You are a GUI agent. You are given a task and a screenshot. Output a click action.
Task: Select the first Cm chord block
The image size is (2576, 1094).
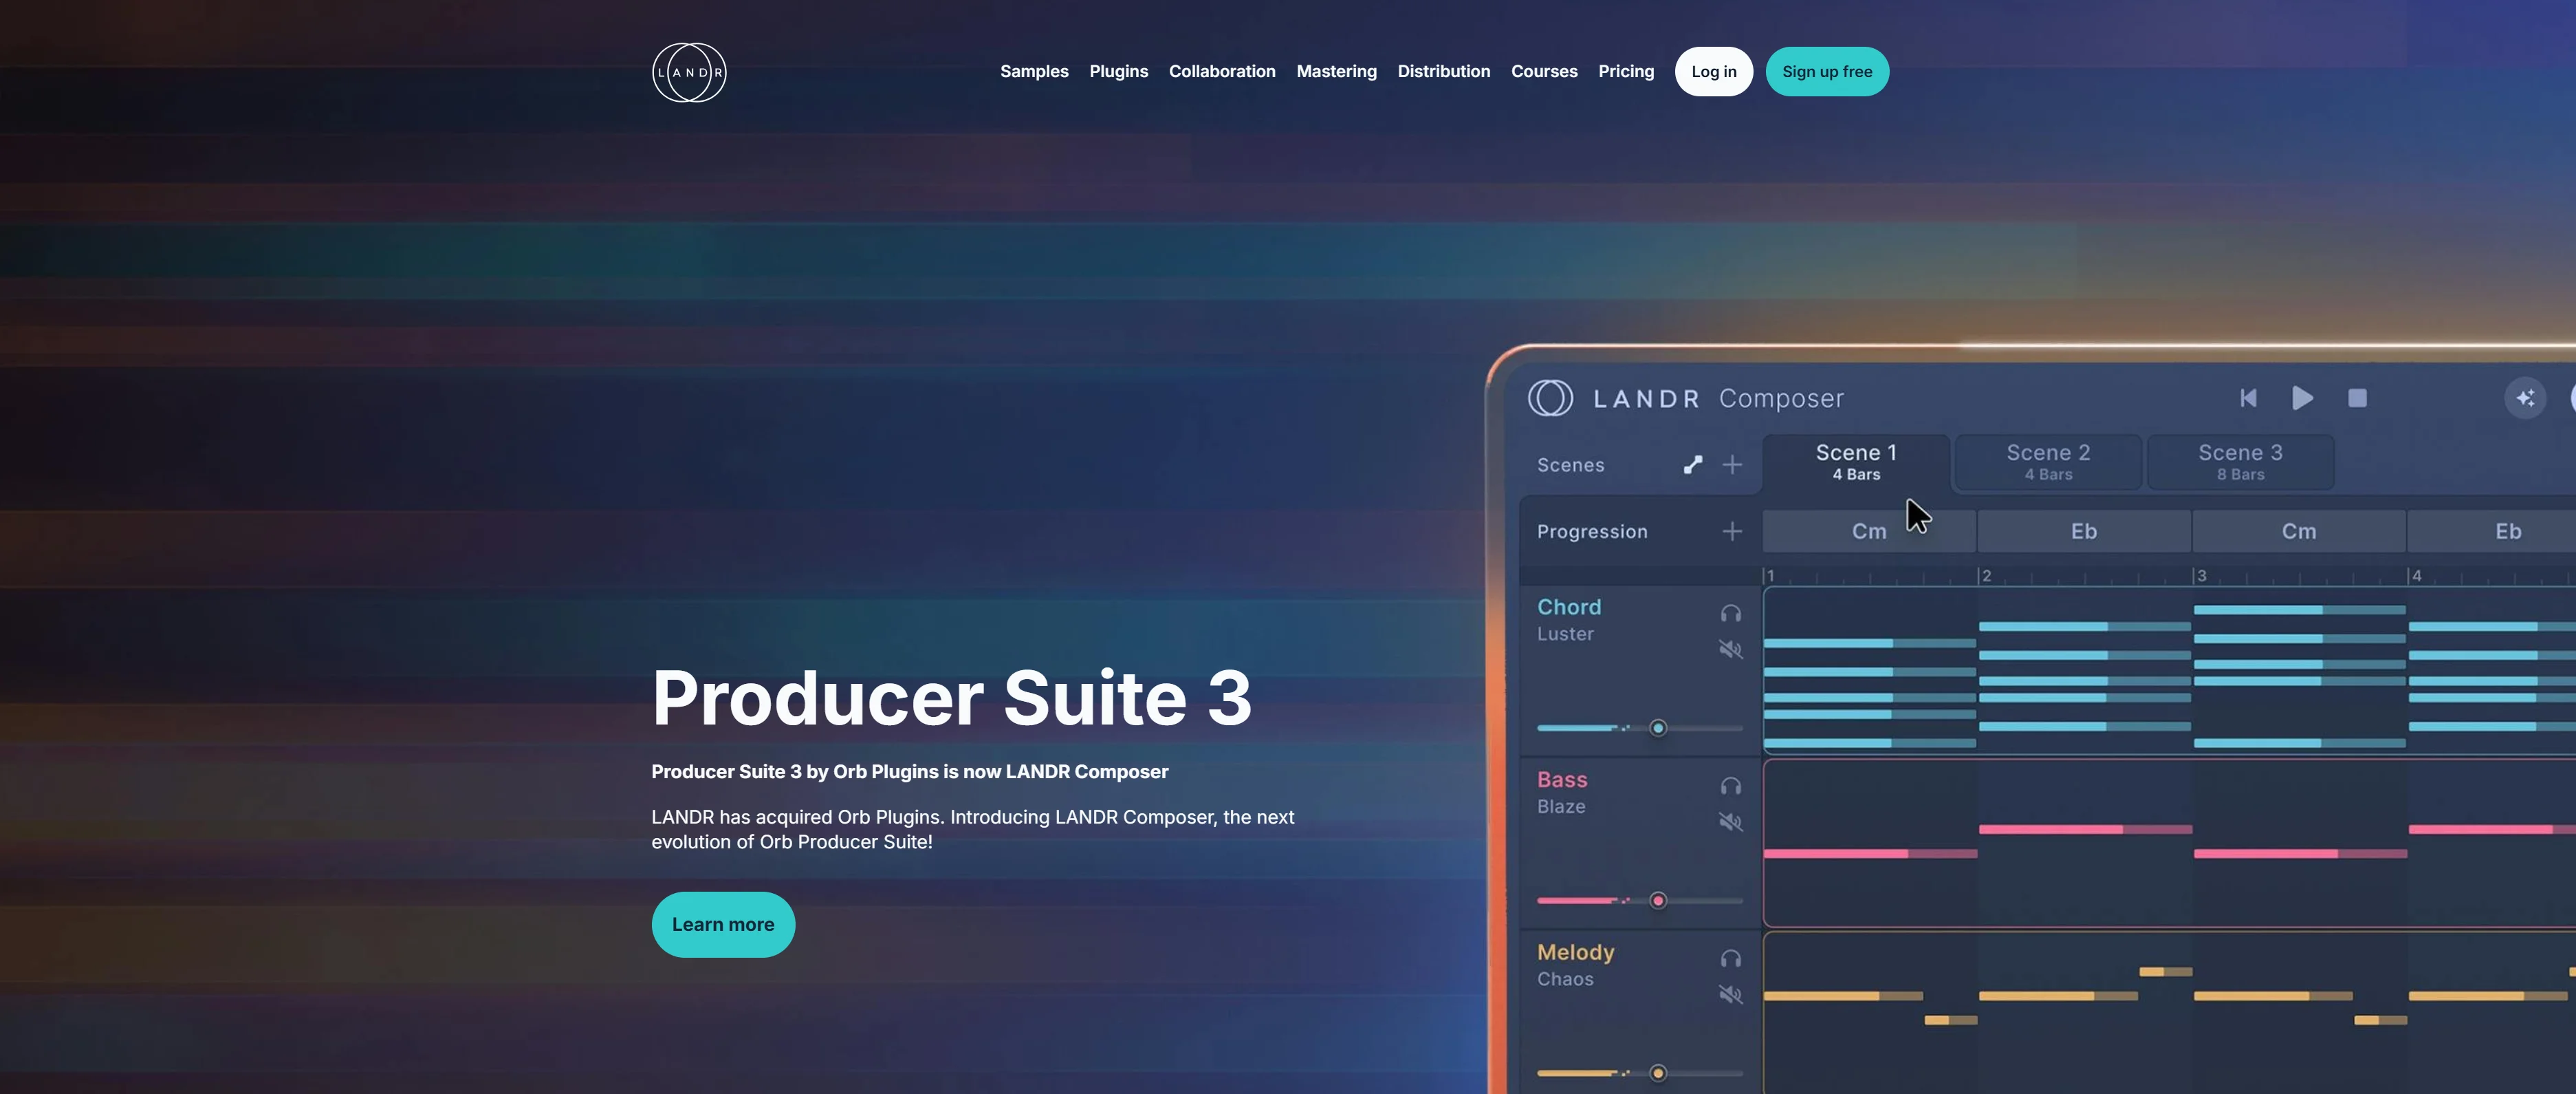coord(1868,531)
